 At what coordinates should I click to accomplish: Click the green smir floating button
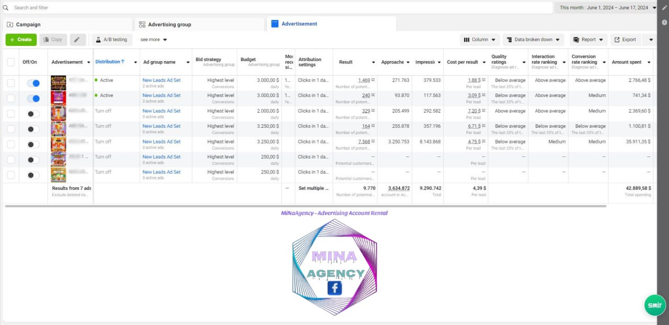[655, 305]
